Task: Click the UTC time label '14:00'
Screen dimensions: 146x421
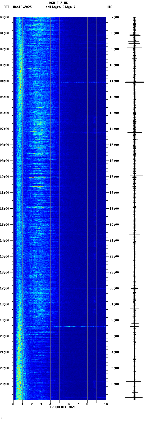Action: pyautogui.click(x=114, y=129)
